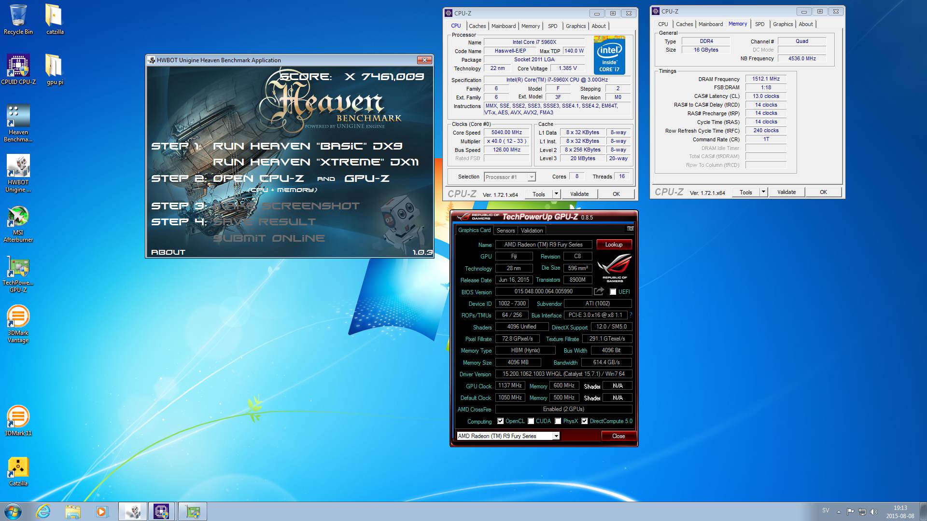The height and width of the screenshot is (521, 927).
Task: Switch to Mainboard tab in left CPU-Z
Action: (504, 26)
